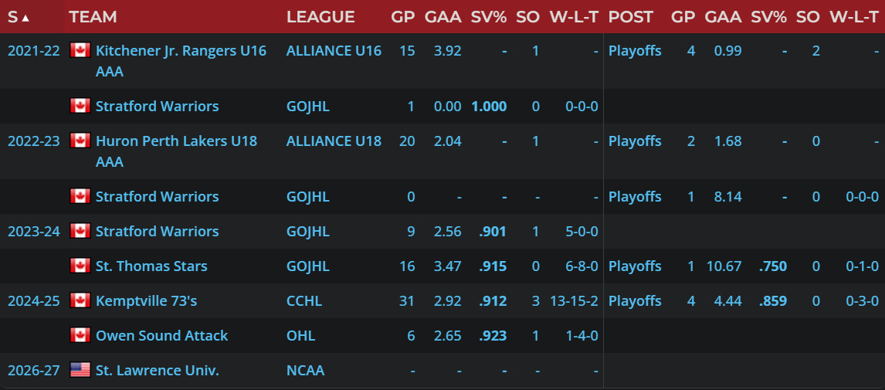Open the Owen Sound Attack team page
Screen dimensions: 885x390
click(x=161, y=336)
